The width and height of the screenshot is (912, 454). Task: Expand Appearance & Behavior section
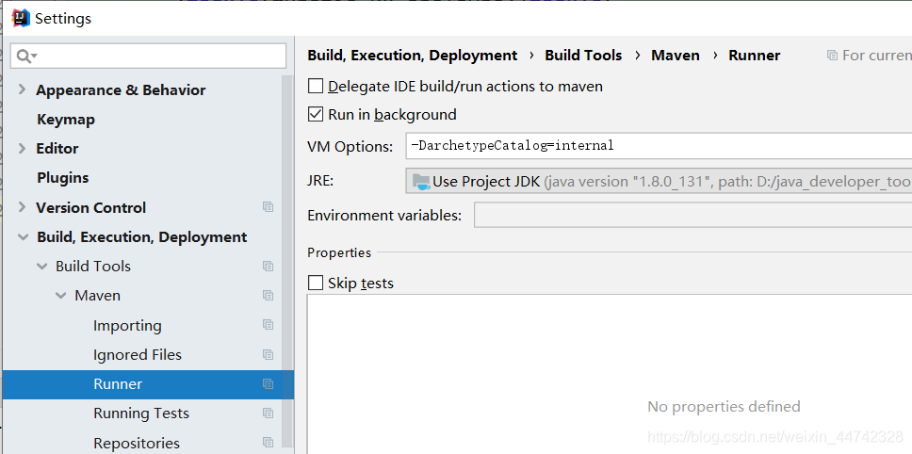point(22,89)
